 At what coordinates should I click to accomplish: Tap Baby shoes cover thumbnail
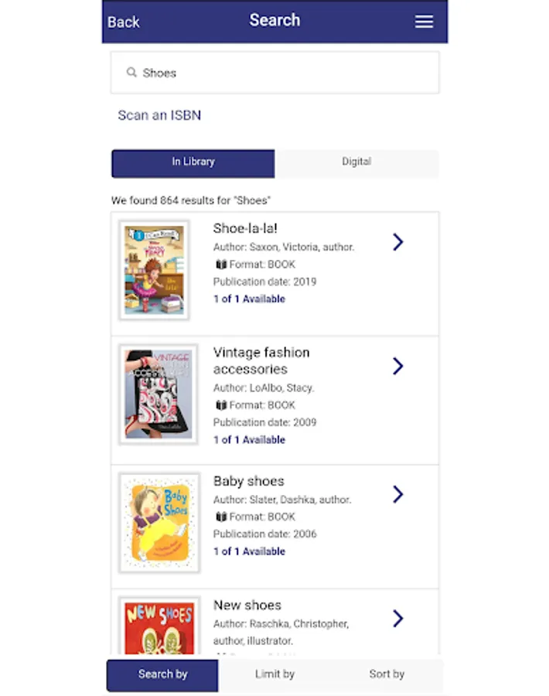tap(159, 522)
